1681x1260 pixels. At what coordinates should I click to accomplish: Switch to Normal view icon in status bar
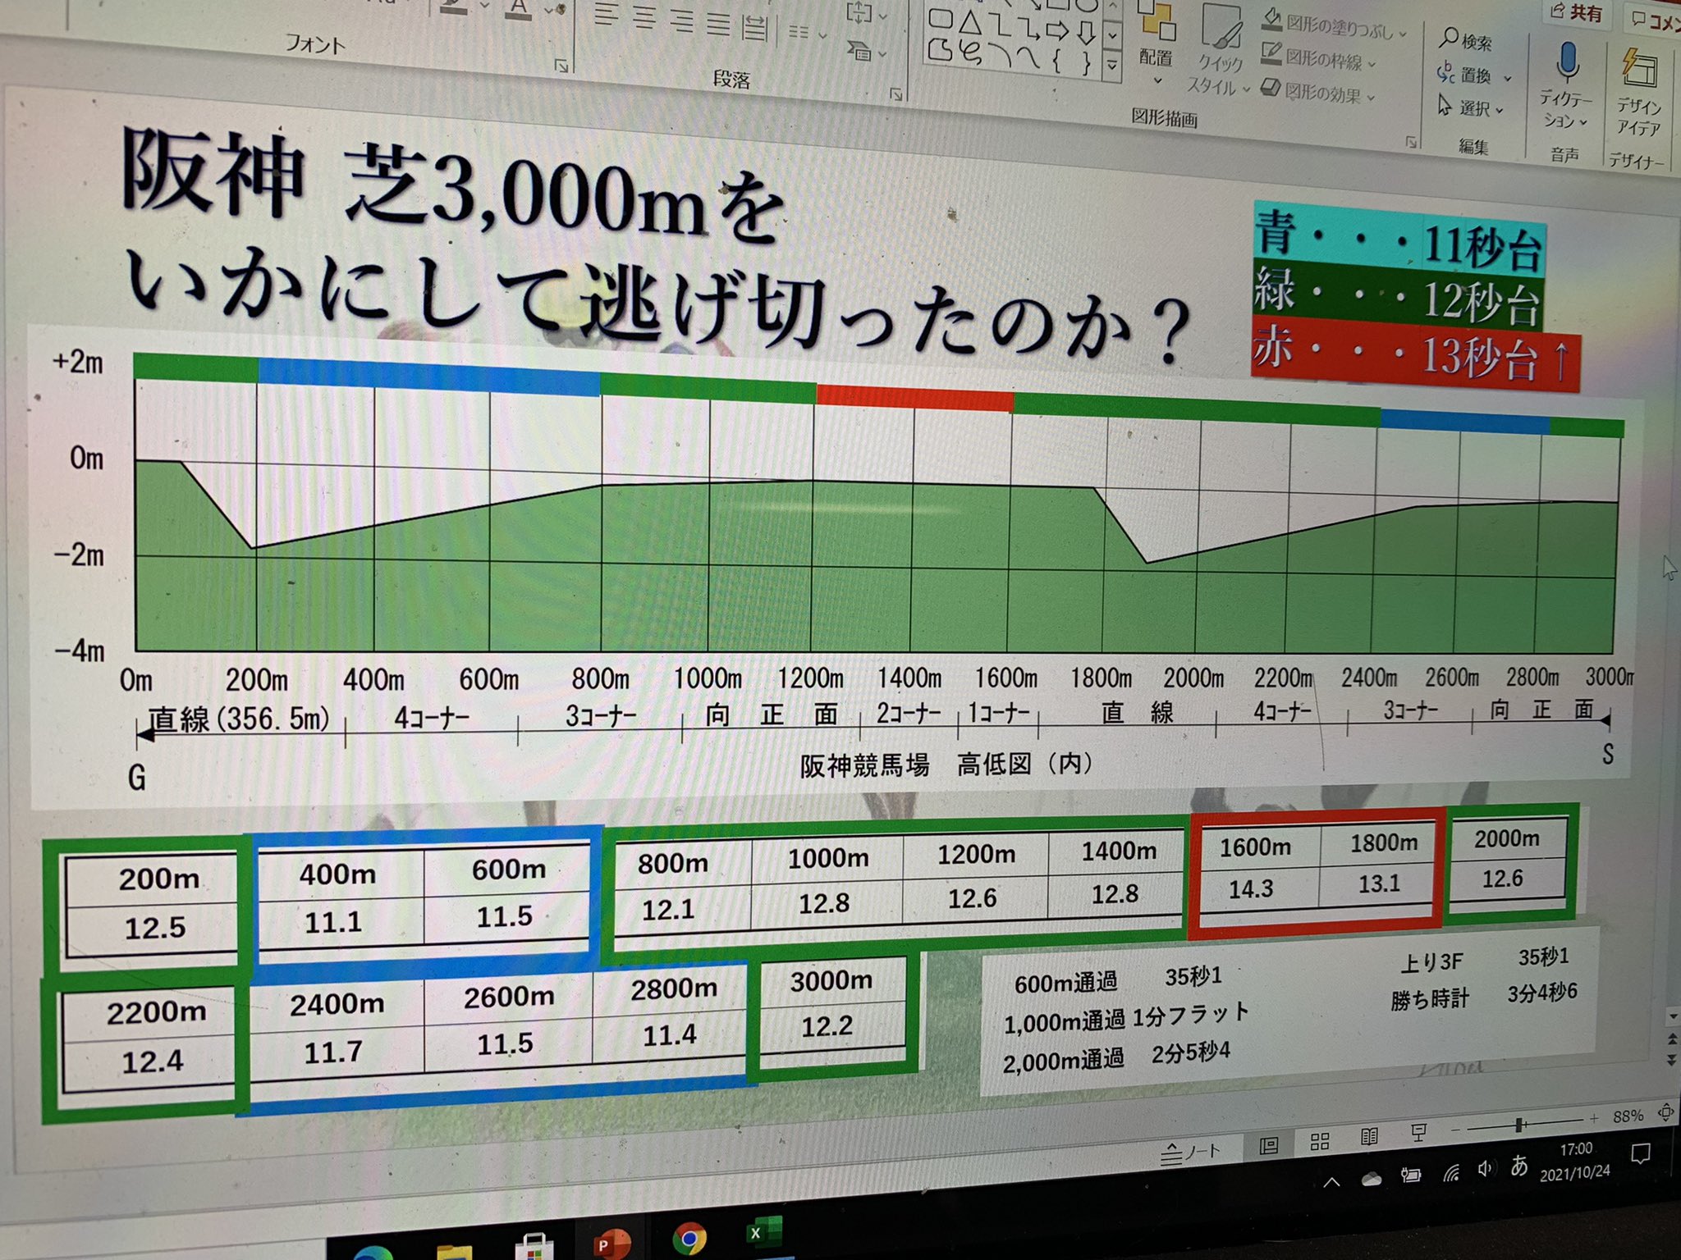1269,1145
